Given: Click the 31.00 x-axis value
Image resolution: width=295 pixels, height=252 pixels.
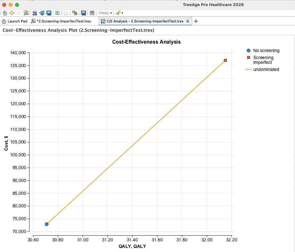Looking at the screenshot, I should (83, 240).
